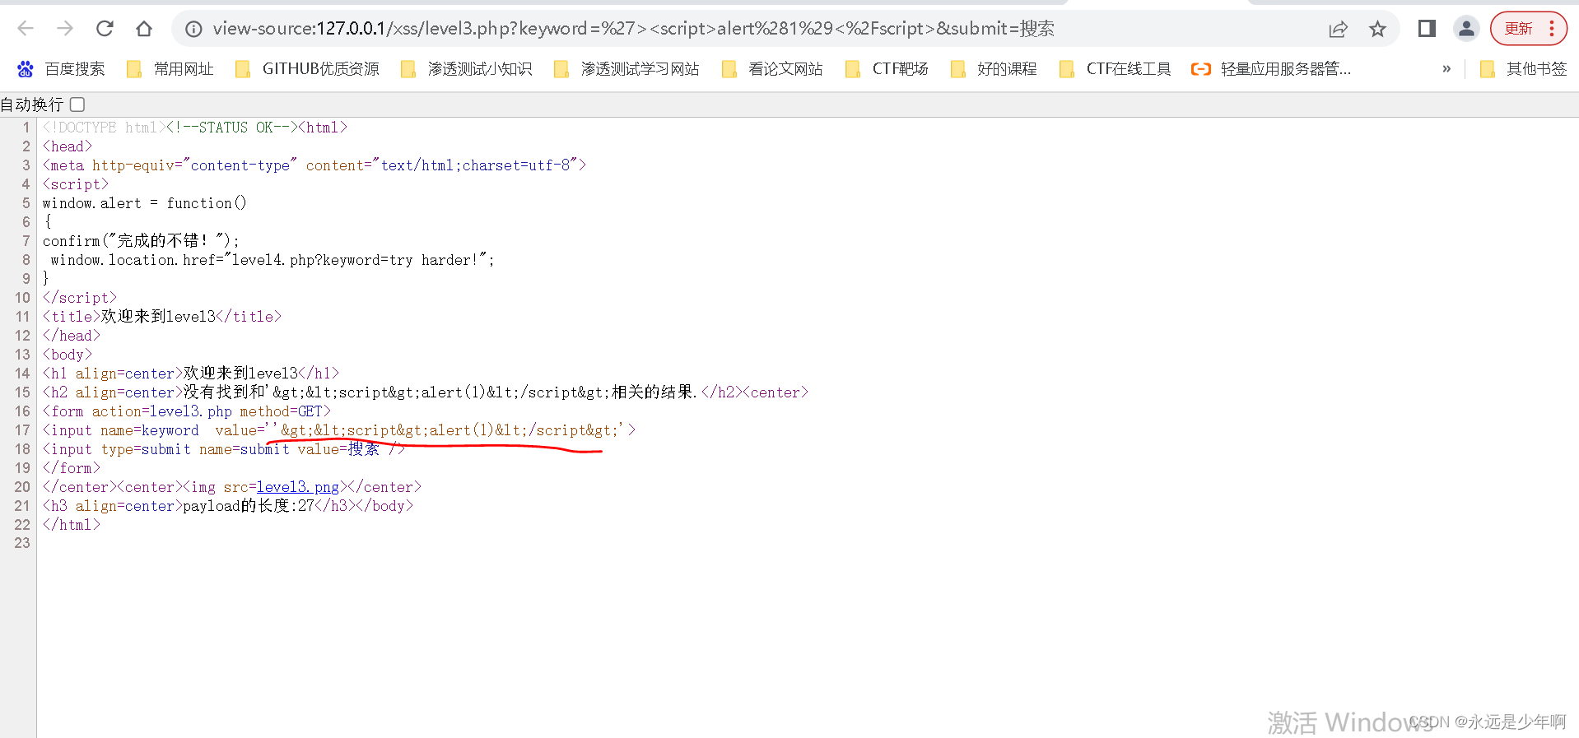
Task: Click the closing '</html>' tag on line 22
Action: click(72, 525)
